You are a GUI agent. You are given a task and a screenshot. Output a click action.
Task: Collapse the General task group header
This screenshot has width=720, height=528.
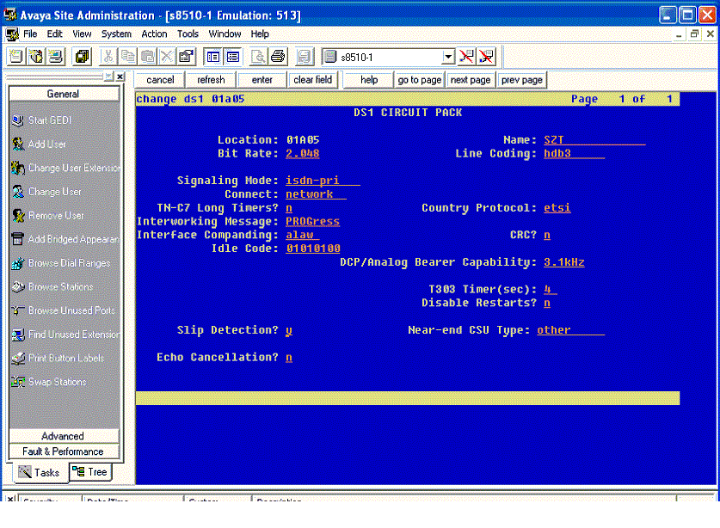click(x=64, y=94)
